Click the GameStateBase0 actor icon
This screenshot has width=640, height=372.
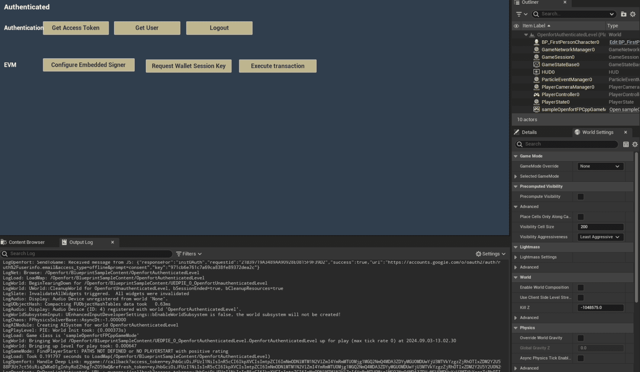coord(536,64)
